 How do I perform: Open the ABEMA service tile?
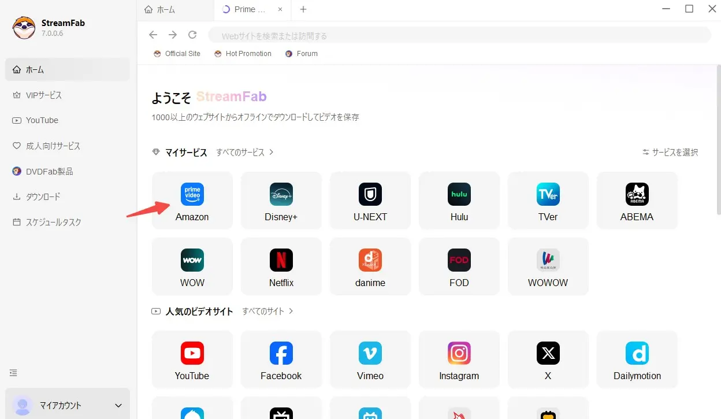point(637,201)
